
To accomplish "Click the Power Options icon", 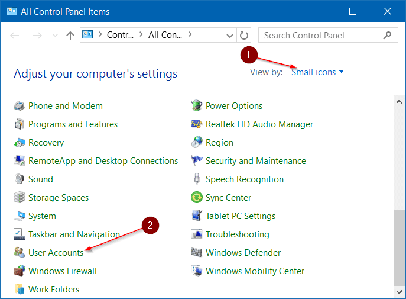I will coord(197,106).
